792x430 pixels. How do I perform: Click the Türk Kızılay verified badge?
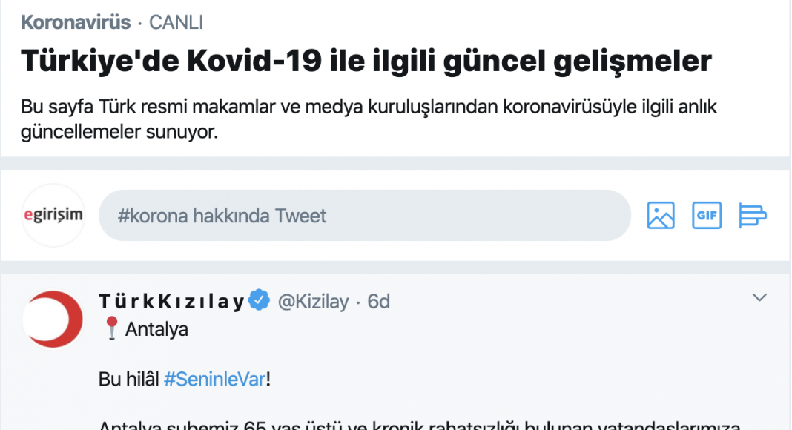[259, 300]
